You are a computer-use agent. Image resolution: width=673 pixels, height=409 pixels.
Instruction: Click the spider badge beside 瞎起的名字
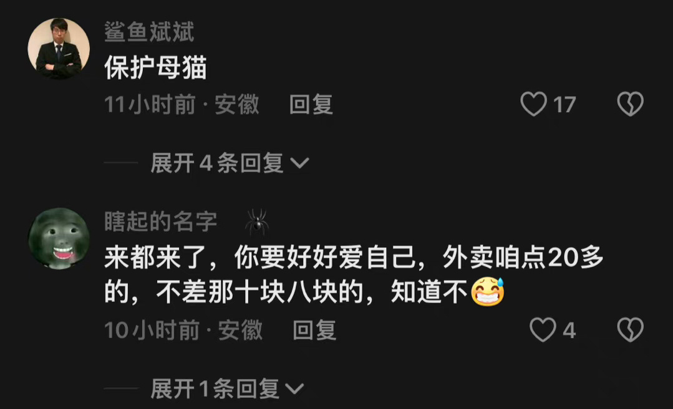click(x=257, y=222)
